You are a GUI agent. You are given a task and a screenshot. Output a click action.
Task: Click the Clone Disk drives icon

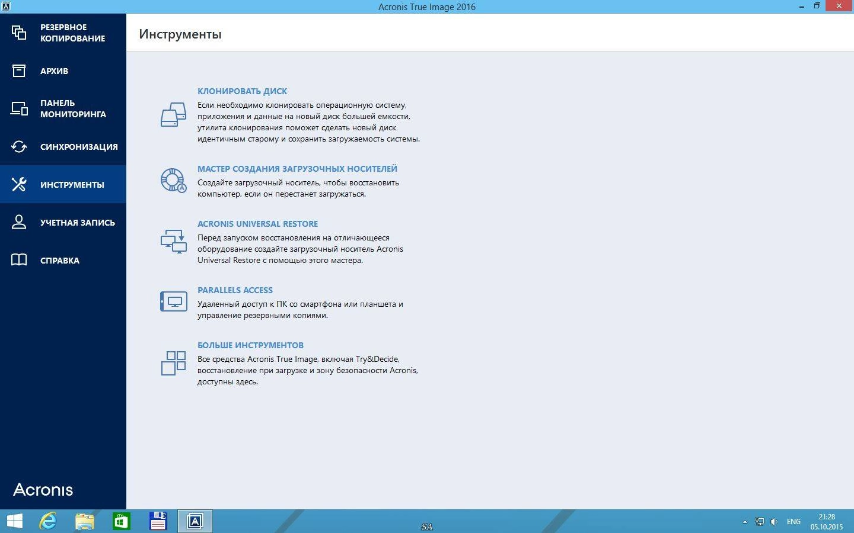click(x=173, y=115)
